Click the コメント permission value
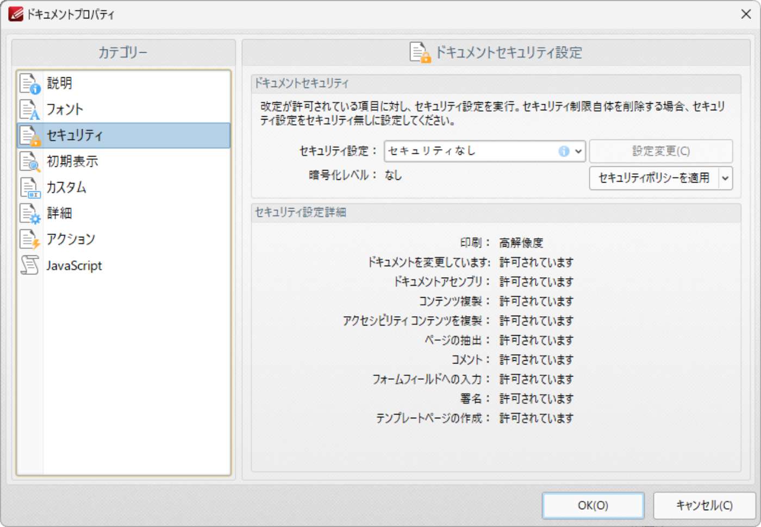 tap(536, 360)
